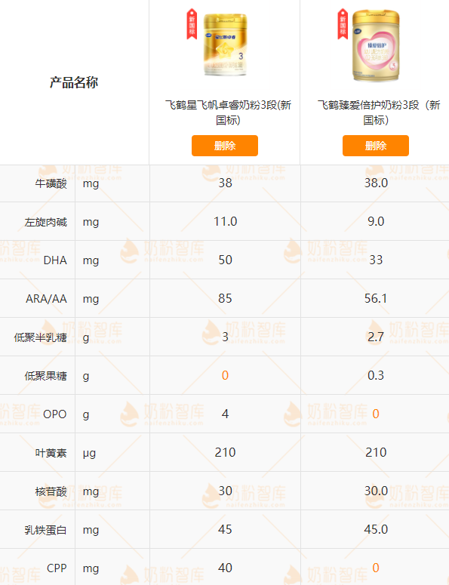Click ARA/AA value 56.1
Screen dimensions: 449x585
(376, 298)
